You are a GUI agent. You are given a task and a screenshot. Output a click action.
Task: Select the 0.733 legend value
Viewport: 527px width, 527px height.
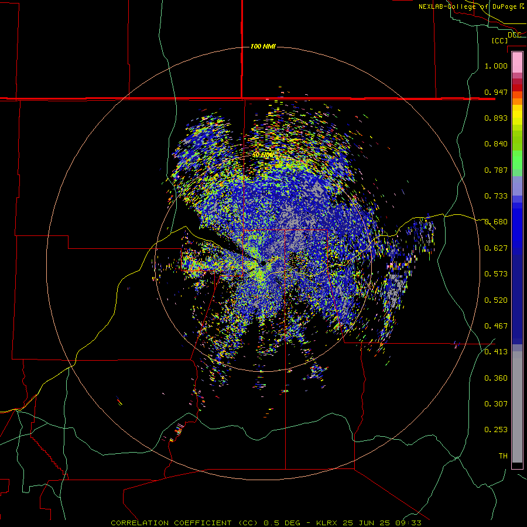click(496, 196)
